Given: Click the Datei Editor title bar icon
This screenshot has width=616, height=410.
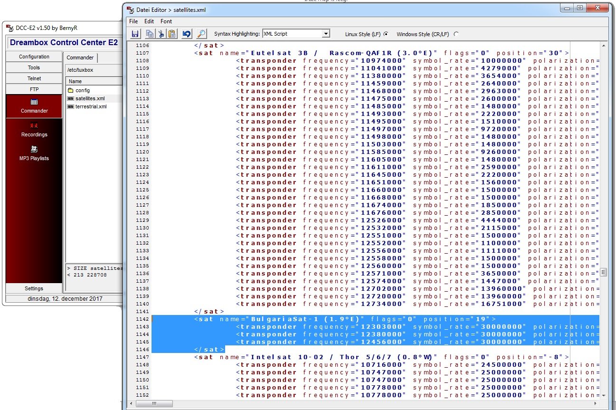Looking at the screenshot, I should click(x=130, y=10).
